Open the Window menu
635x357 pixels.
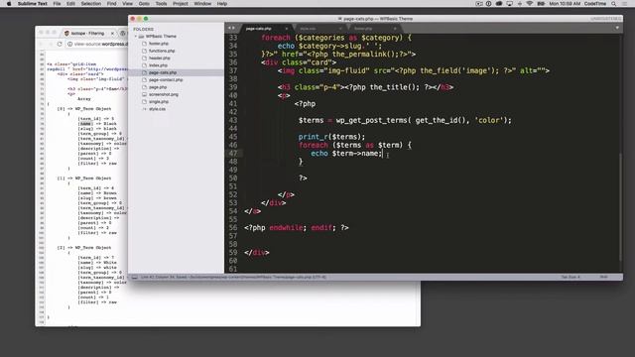click(x=202, y=4)
